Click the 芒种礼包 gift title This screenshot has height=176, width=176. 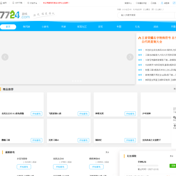pyautogui.click(x=142, y=162)
